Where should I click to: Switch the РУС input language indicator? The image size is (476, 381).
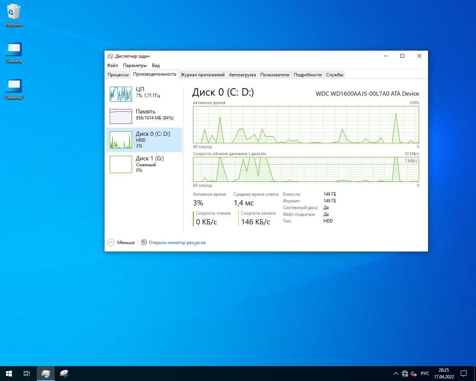[x=425, y=374]
